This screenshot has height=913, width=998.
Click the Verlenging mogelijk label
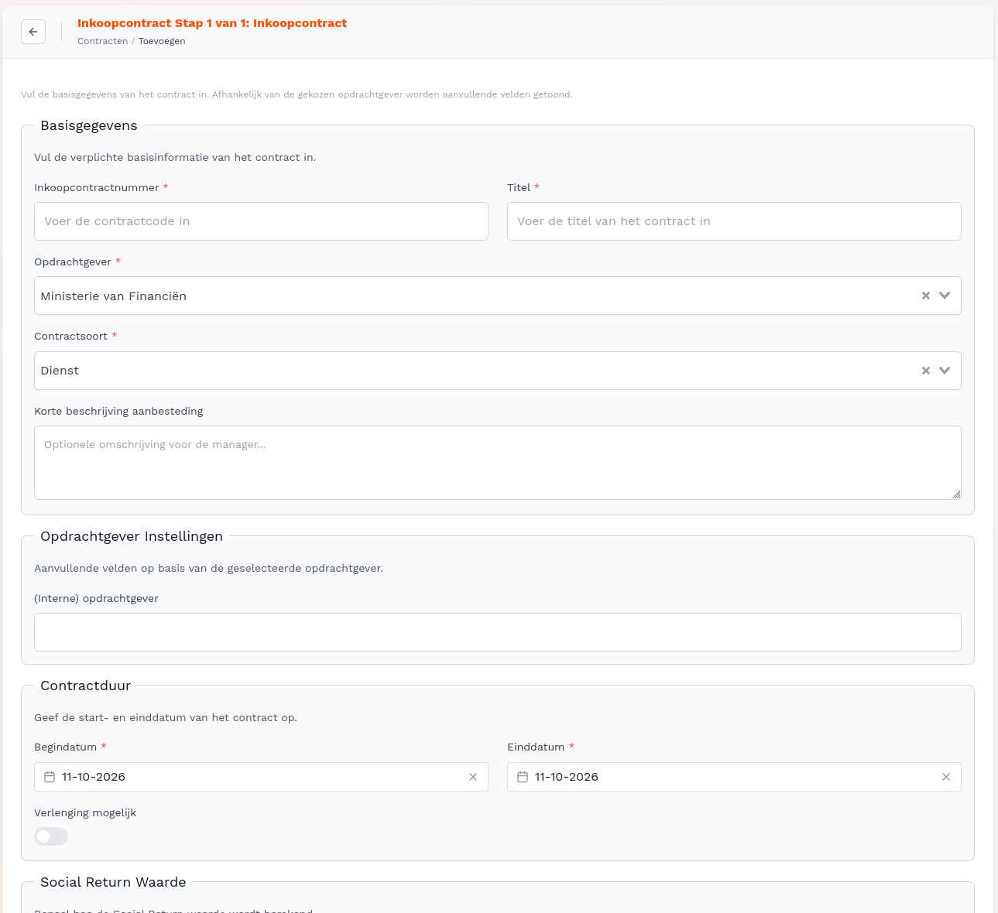point(85,812)
